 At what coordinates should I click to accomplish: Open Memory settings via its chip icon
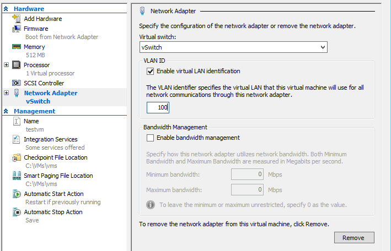coord(17,47)
